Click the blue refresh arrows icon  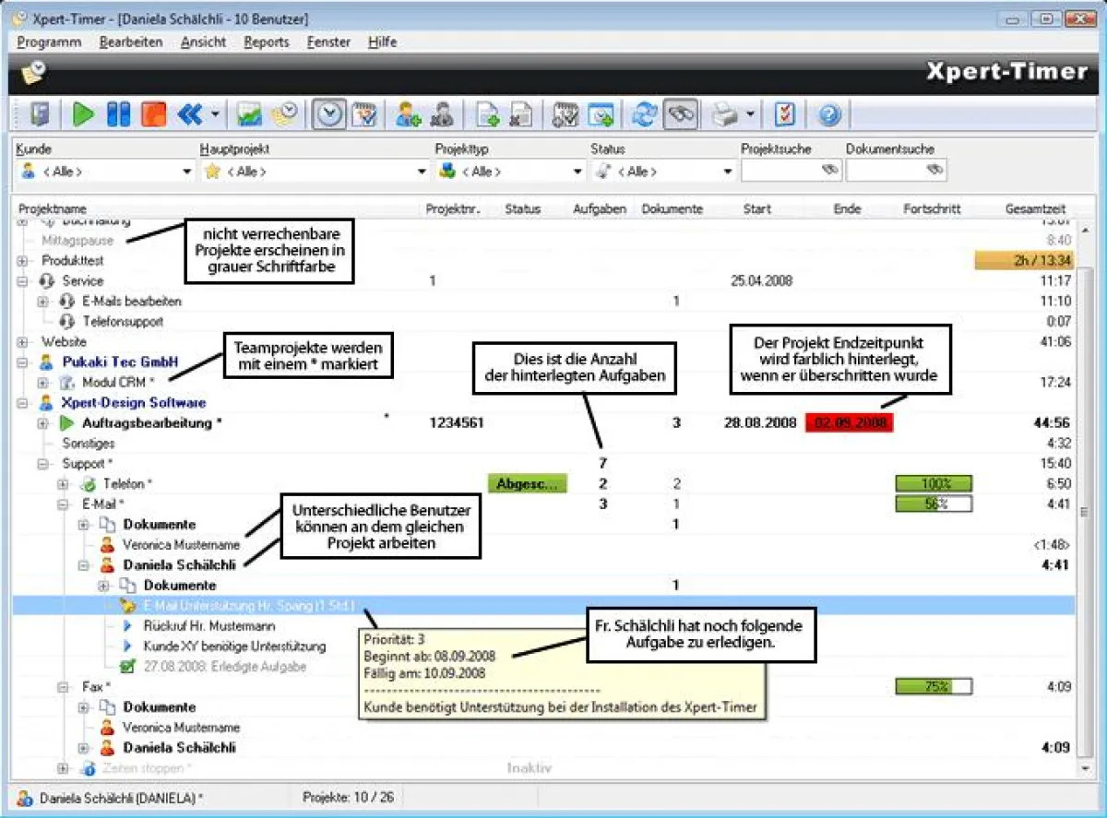(x=644, y=114)
